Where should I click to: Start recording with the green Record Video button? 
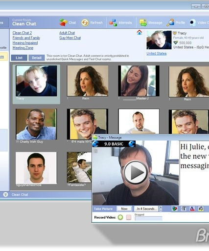[x=120, y=217]
